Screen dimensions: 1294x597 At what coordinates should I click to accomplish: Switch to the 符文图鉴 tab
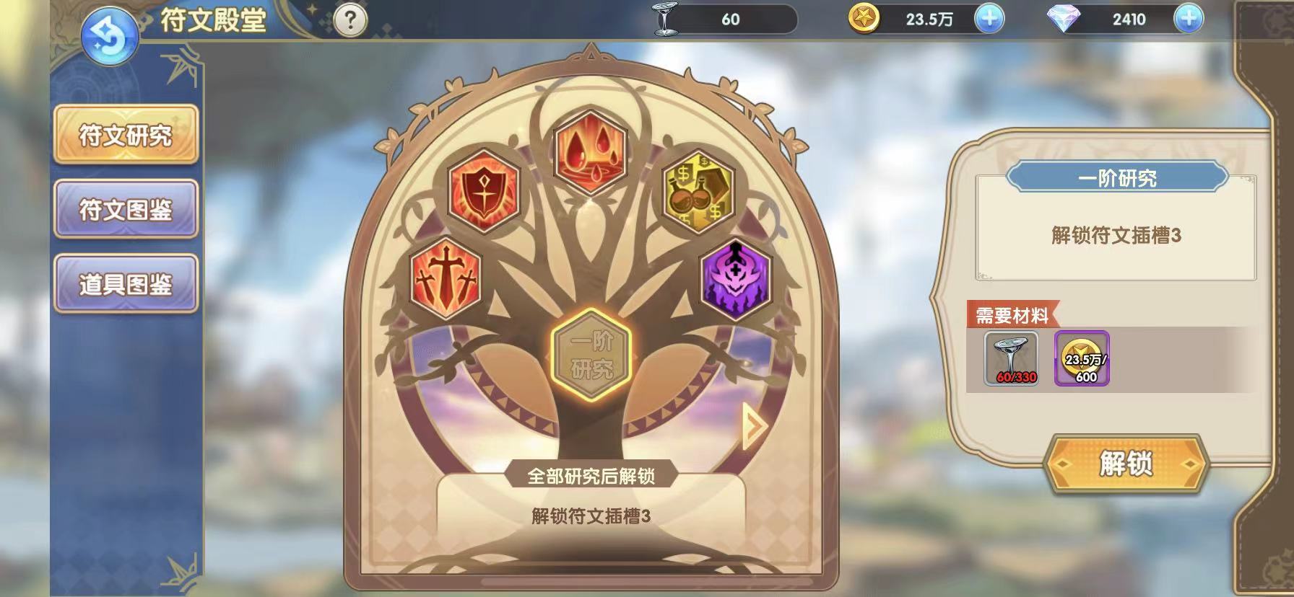click(126, 209)
